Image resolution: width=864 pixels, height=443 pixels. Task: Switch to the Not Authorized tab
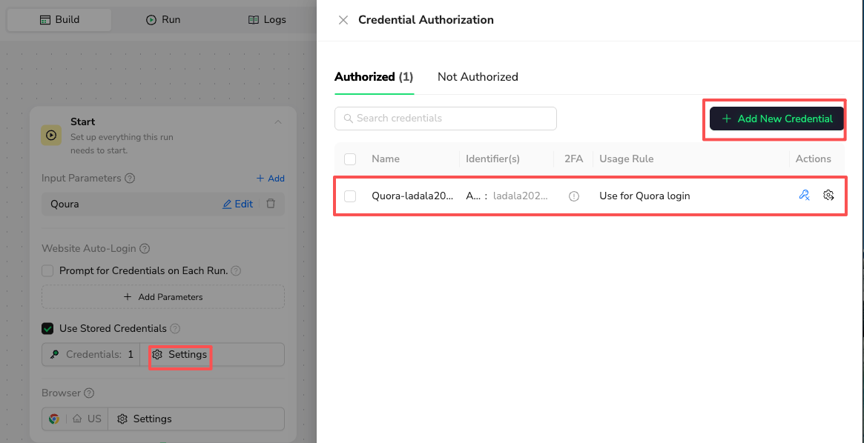[x=478, y=77]
